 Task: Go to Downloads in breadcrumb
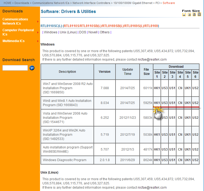point(22,3)
